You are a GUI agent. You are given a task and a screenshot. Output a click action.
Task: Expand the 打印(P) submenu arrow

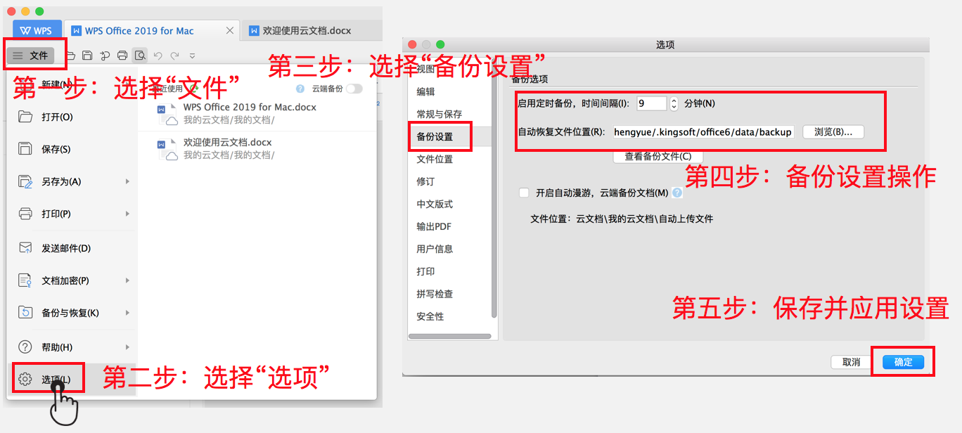pyautogui.click(x=127, y=214)
